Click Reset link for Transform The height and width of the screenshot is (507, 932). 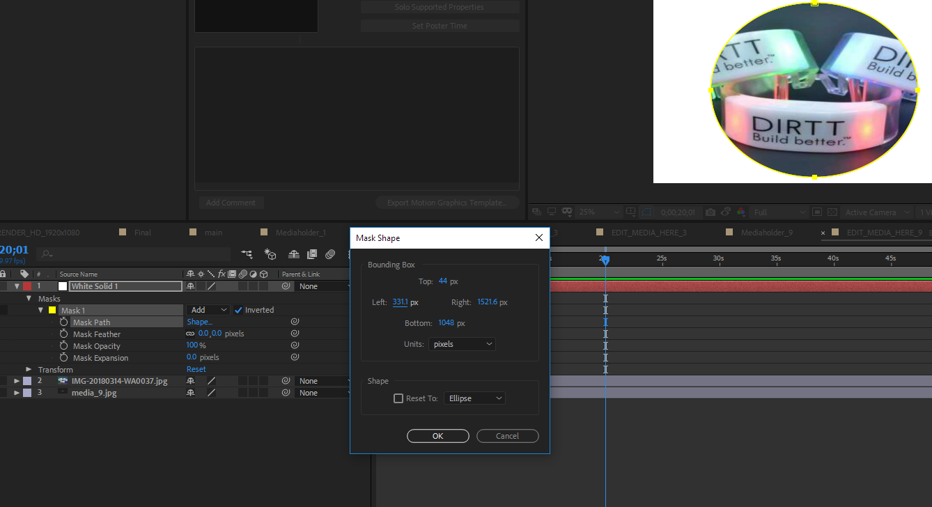point(196,369)
